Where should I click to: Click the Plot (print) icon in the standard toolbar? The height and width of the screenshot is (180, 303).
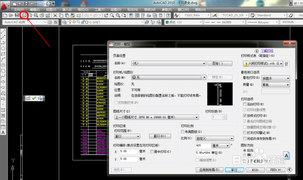pyautogui.click(x=24, y=15)
